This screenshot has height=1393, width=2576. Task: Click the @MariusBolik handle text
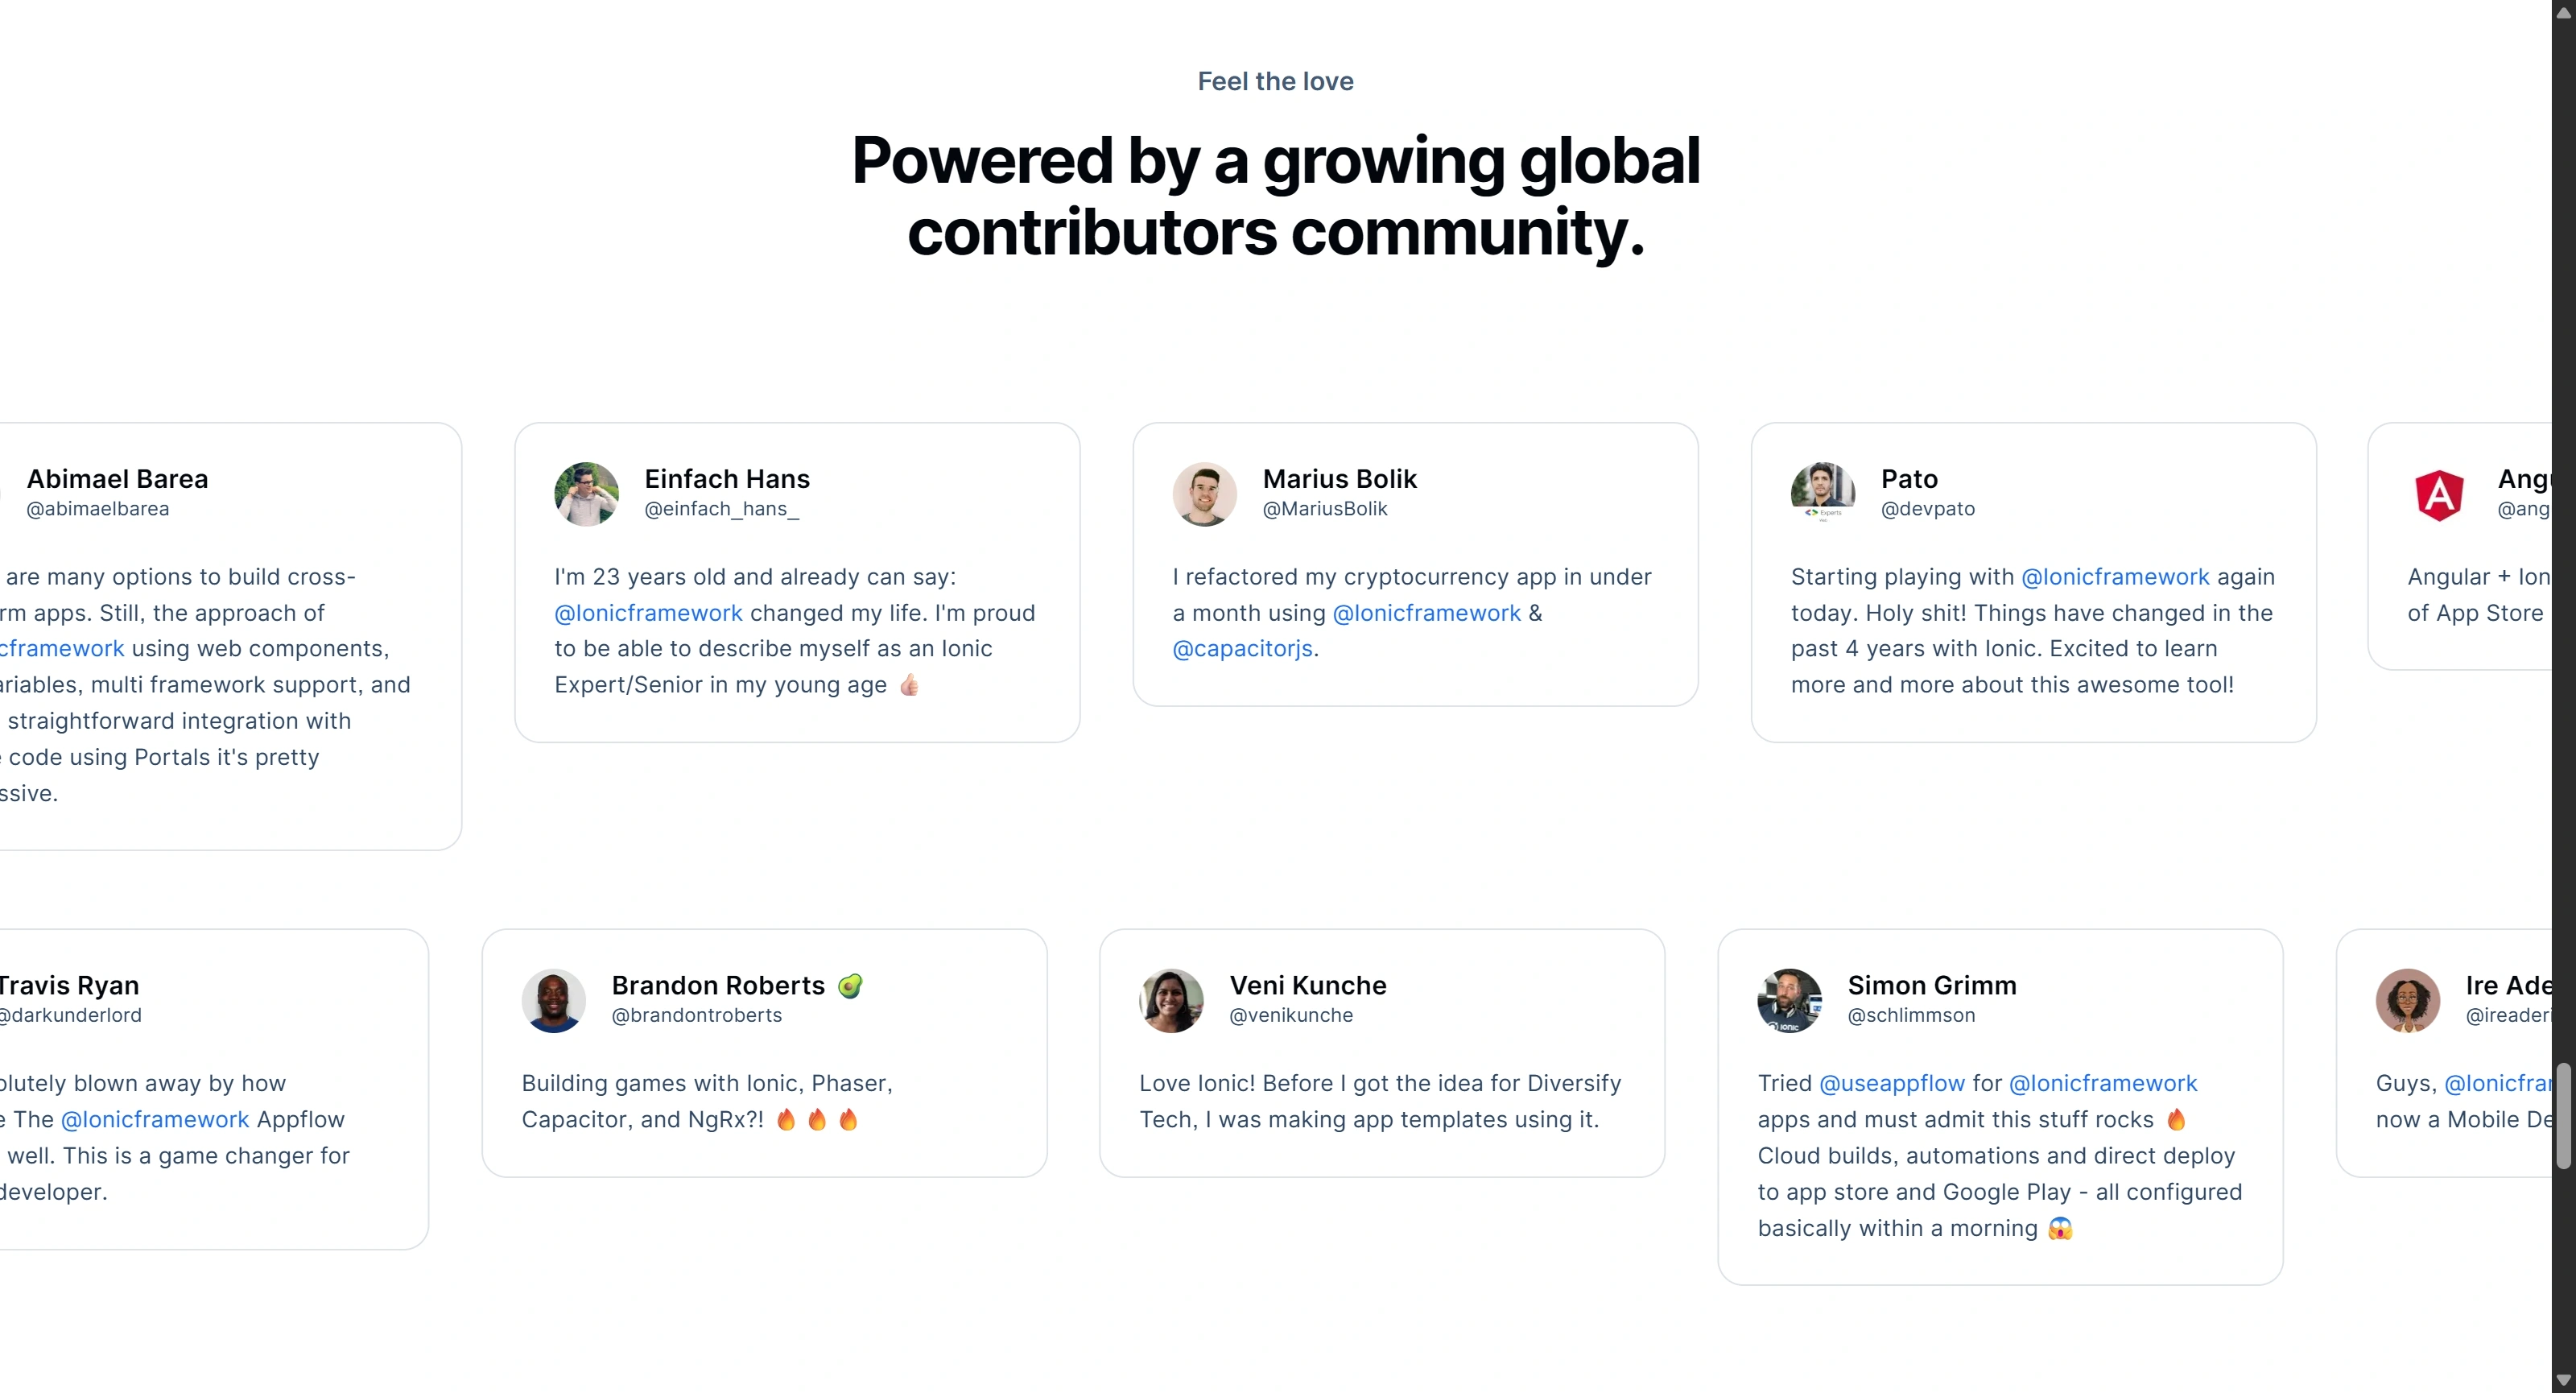click(x=1325, y=509)
